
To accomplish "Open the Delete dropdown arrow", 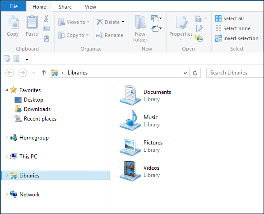I will [x=123, y=22].
